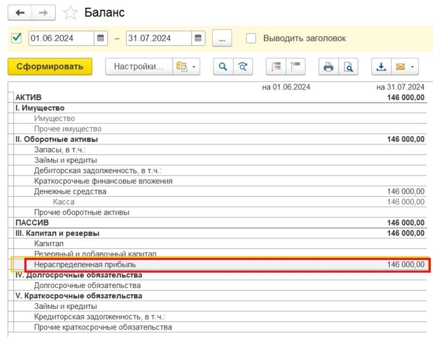The image size is (433, 337).
Task: Collapse all groups using the red up-arrow icon
Action: 296,67
